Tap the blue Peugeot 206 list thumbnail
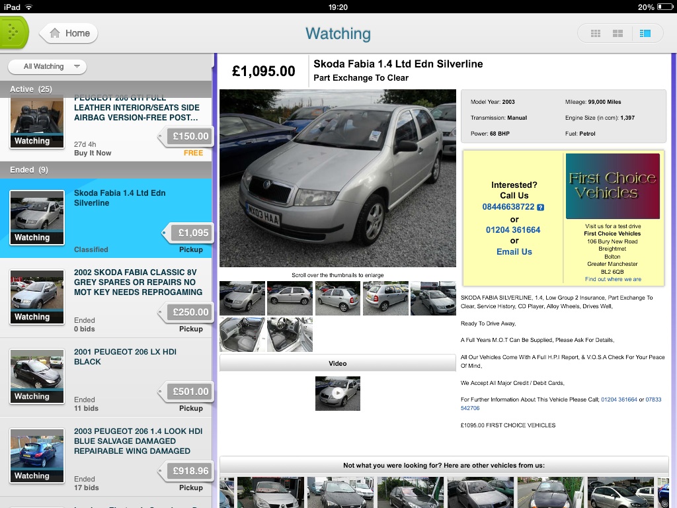The height and width of the screenshot is (508, 677). (37, 456)
